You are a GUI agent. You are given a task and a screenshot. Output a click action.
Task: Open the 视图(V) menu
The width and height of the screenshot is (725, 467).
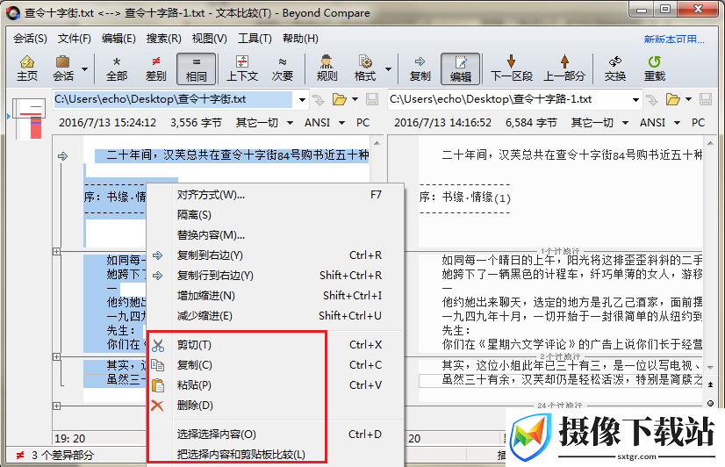click(x=210, y=39)
